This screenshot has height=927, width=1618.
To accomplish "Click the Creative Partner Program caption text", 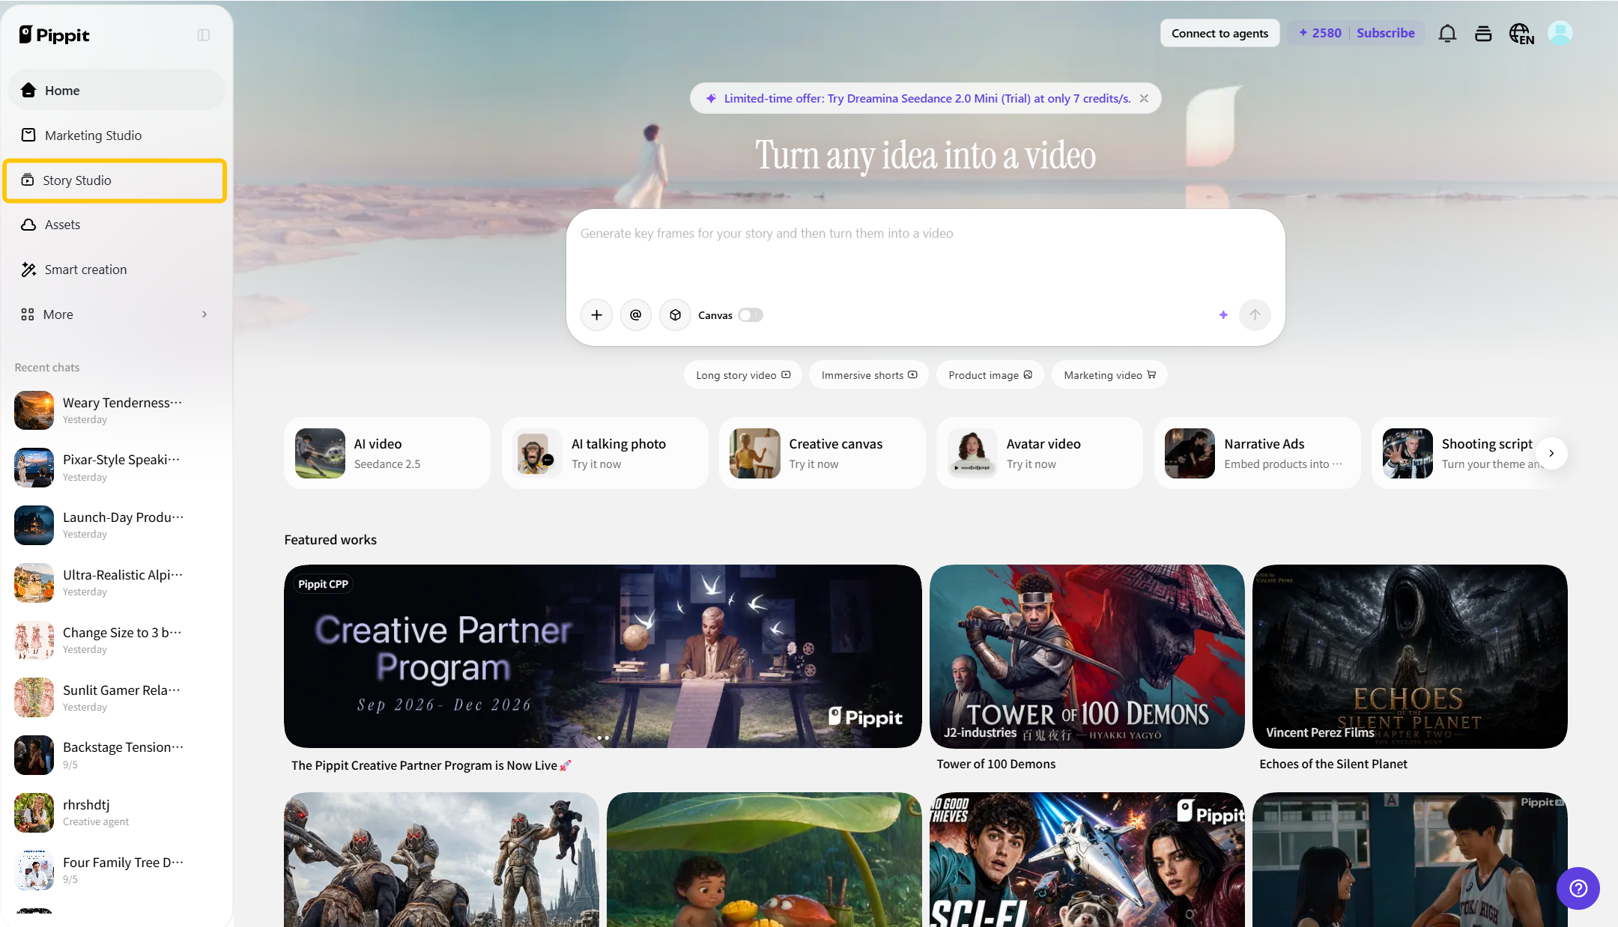I will click(431, 765).
